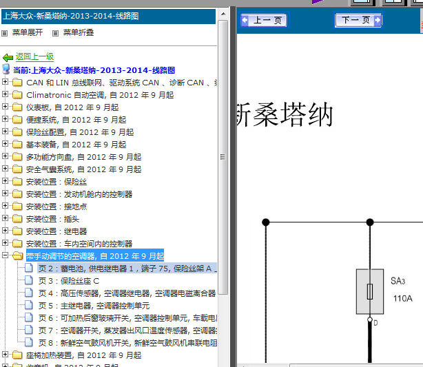Click the computer icon beside 当前 heading
The height and width of the screenshot is (367, 423).
coord(6,70)
